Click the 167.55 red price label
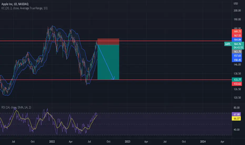The height and width of the screenshot is (145, 245). (x=237, y=36)
